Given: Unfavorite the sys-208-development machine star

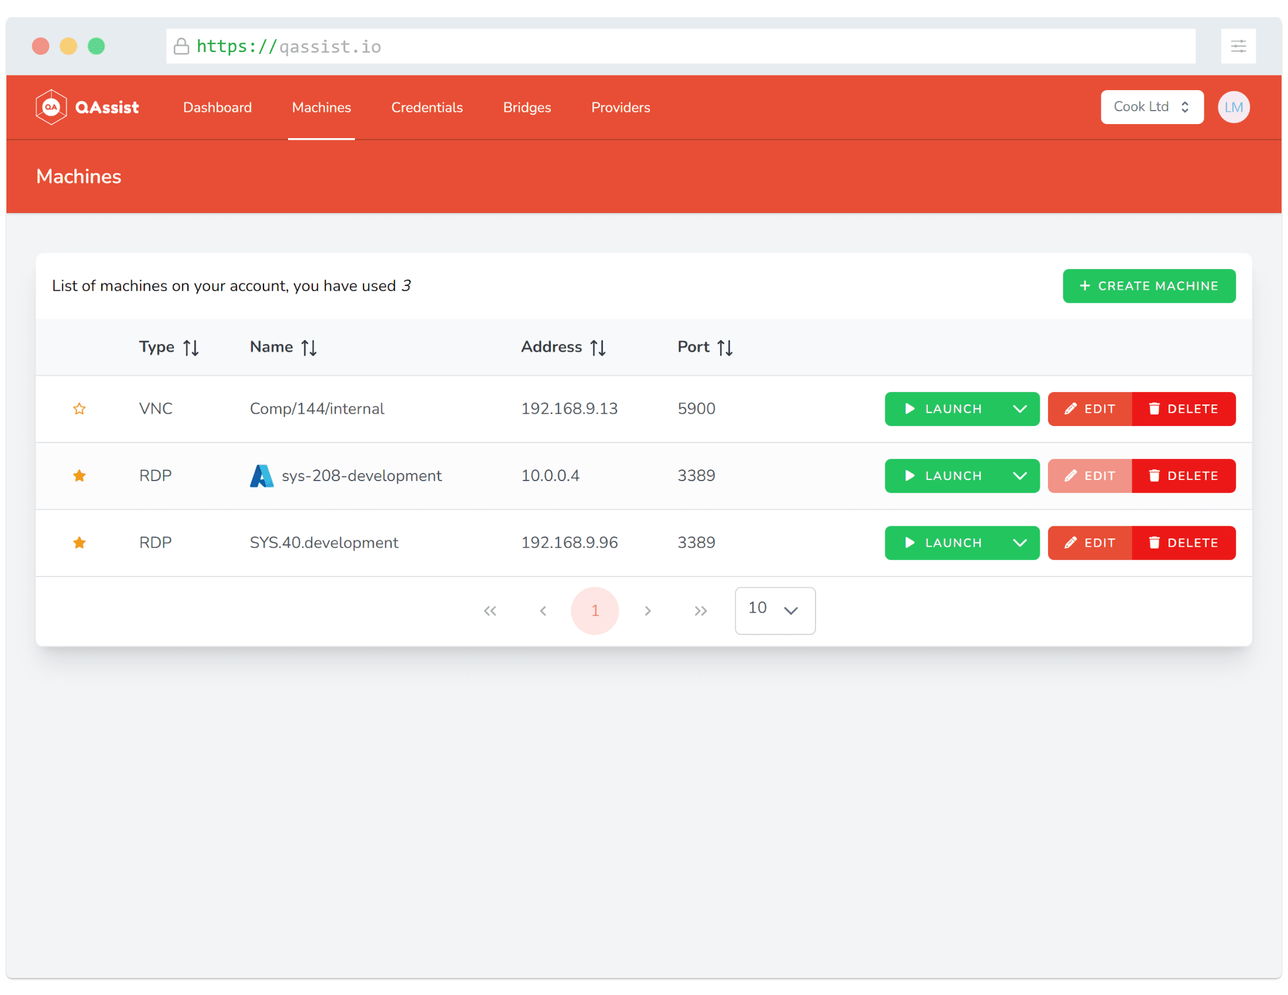Looking at the screenshot, I should click(x=80, y=476).
